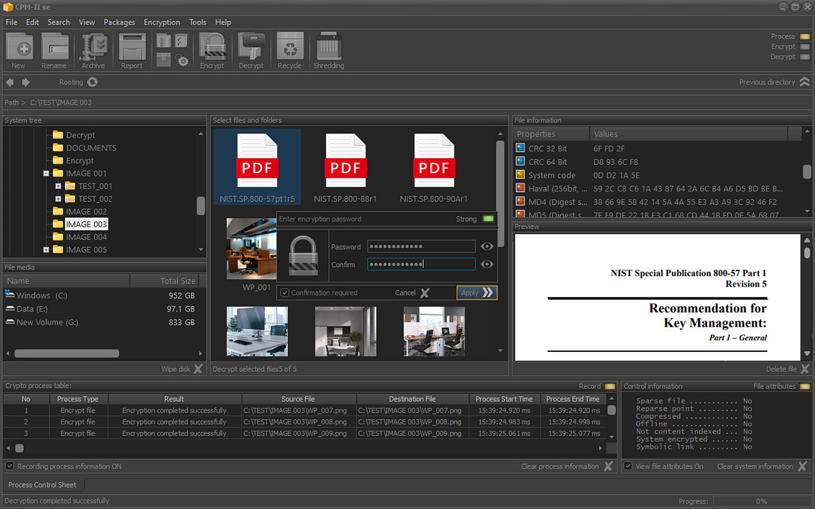Apply the entered encryption password
The width and height of the screenshot is (815, 509).
coord(476,292)
